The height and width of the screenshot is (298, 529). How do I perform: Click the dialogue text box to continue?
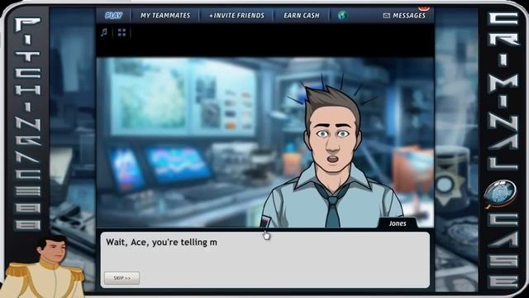coord(264,260)
